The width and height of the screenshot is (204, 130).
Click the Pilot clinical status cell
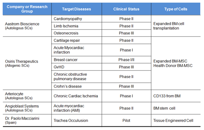tap(126, 120)
